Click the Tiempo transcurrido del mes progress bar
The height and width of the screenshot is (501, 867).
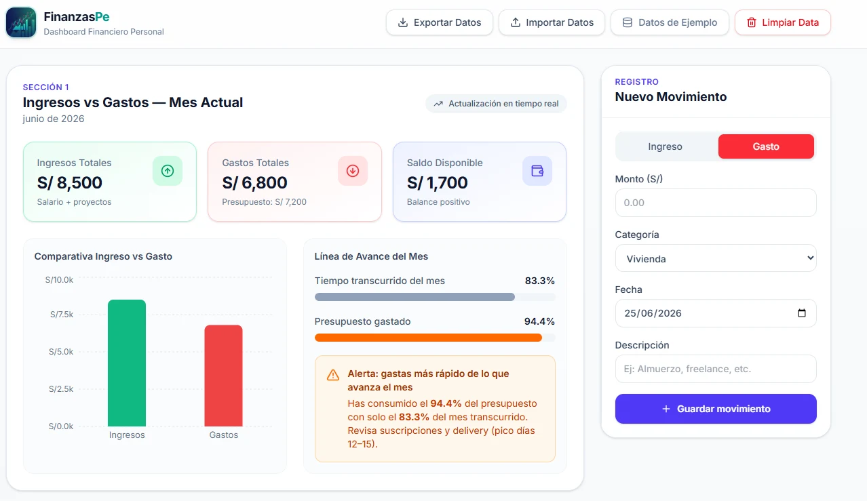pyautogui.click(x=435, y=297)
